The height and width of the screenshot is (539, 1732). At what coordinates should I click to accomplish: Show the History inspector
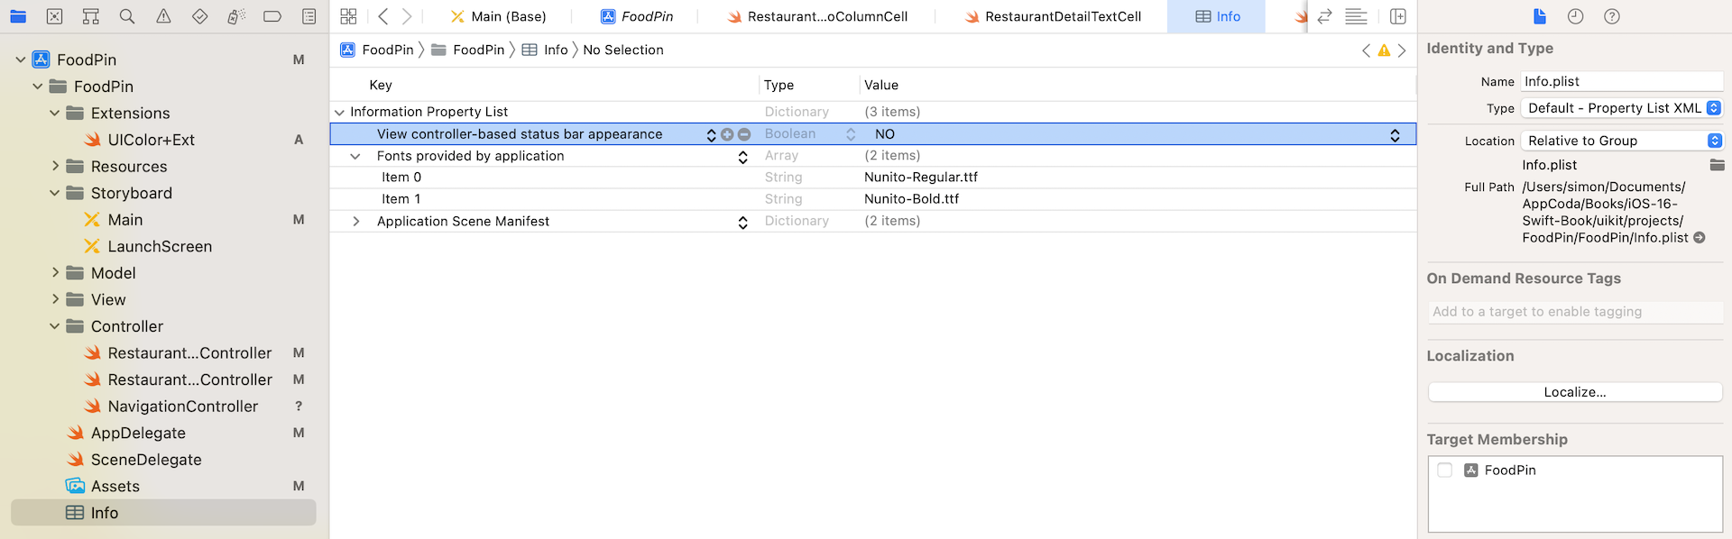(x=1575, y=16)
